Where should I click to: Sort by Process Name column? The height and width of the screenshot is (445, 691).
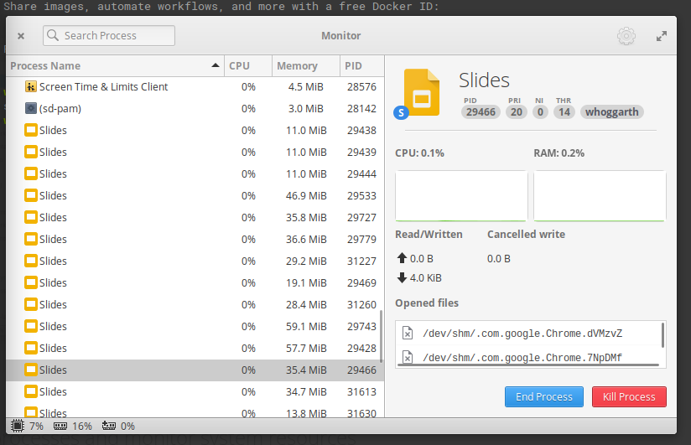[115, 66]
